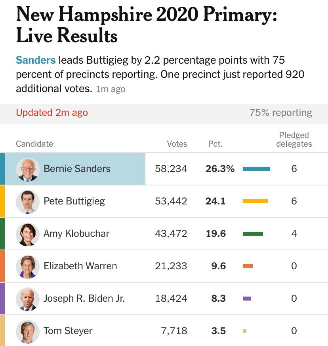This screenshot has width=328, height=346.
Task: Click Tom Steyer's portrait photo
Action: point(28,331)
